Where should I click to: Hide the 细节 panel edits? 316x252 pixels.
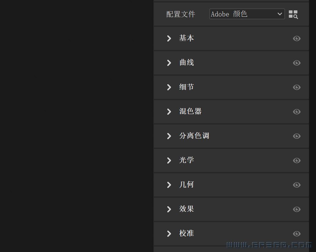pyautogui.click(x=296, y=87)
